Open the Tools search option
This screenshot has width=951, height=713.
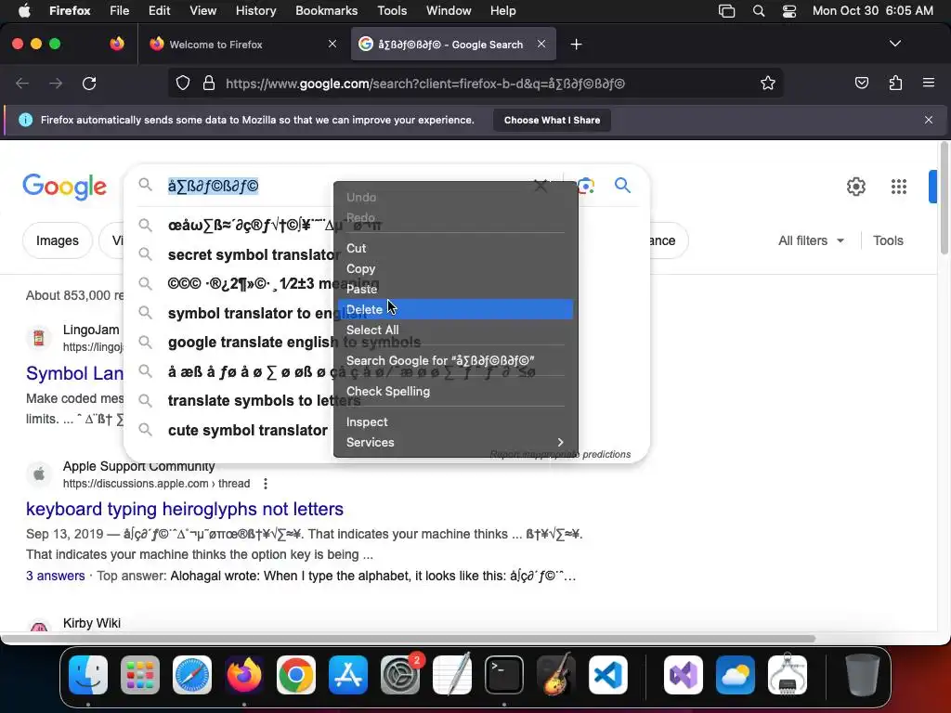(888, 240)
